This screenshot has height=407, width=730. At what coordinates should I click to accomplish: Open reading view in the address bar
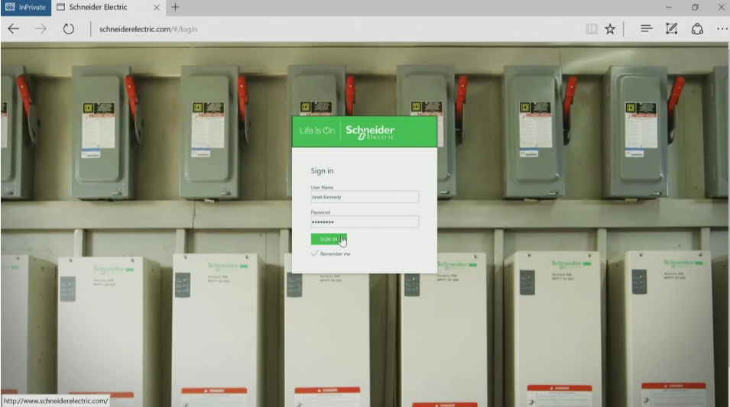(592, 29)
